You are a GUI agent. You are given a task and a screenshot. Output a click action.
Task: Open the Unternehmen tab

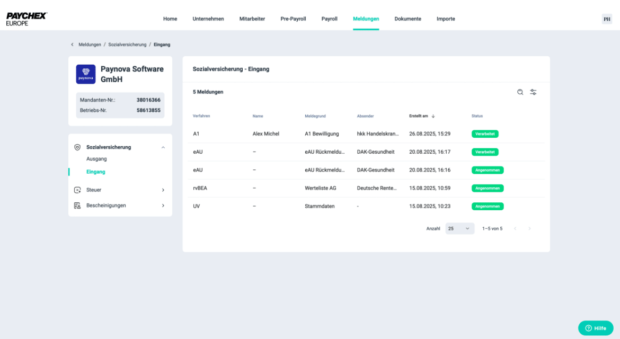pos(208,19)
